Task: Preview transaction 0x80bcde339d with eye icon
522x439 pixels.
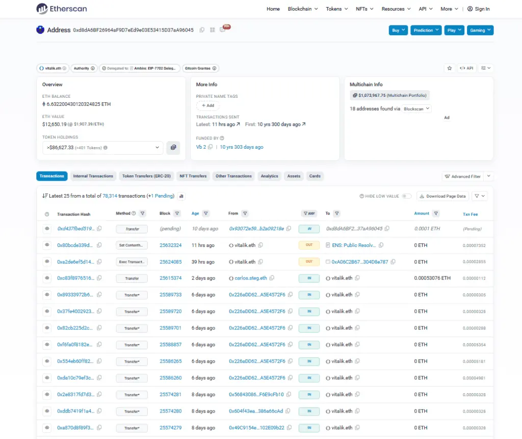Action: coord(47,245)
